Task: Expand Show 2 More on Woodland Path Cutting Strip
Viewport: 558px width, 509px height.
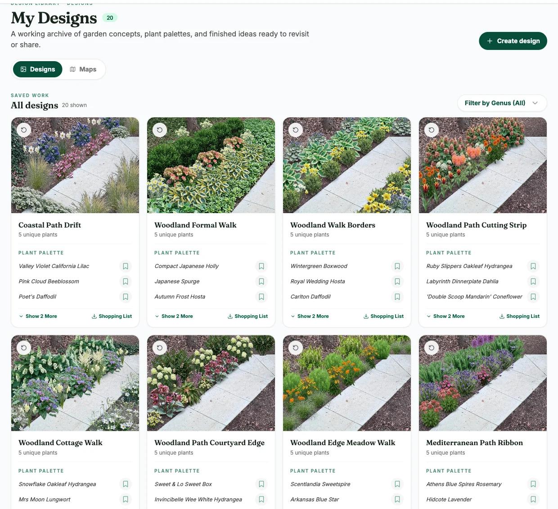Action: (x=445, y=316)
